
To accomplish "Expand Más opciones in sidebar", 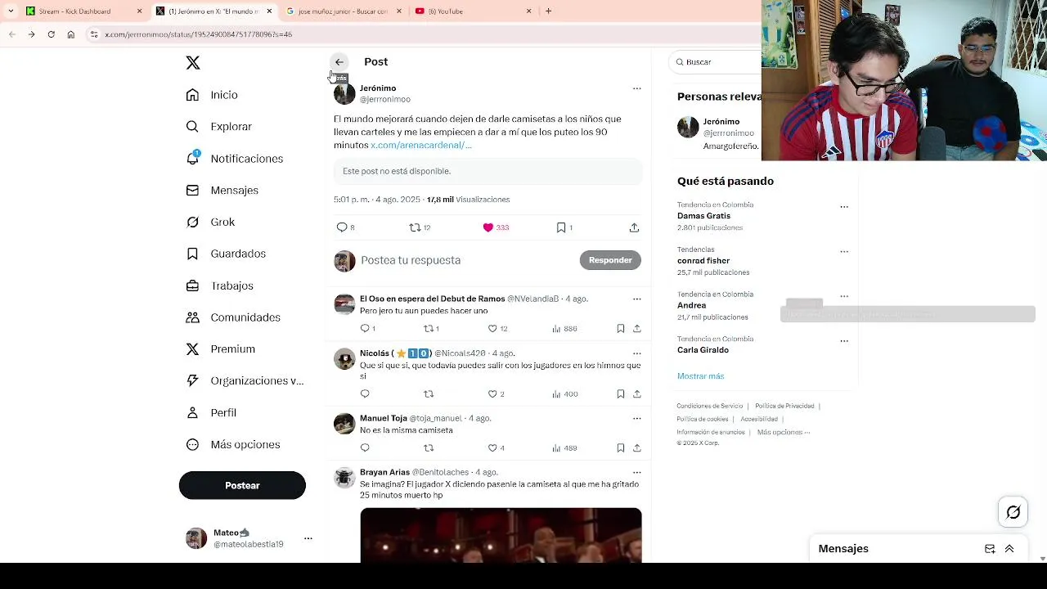I will (233, 445).
